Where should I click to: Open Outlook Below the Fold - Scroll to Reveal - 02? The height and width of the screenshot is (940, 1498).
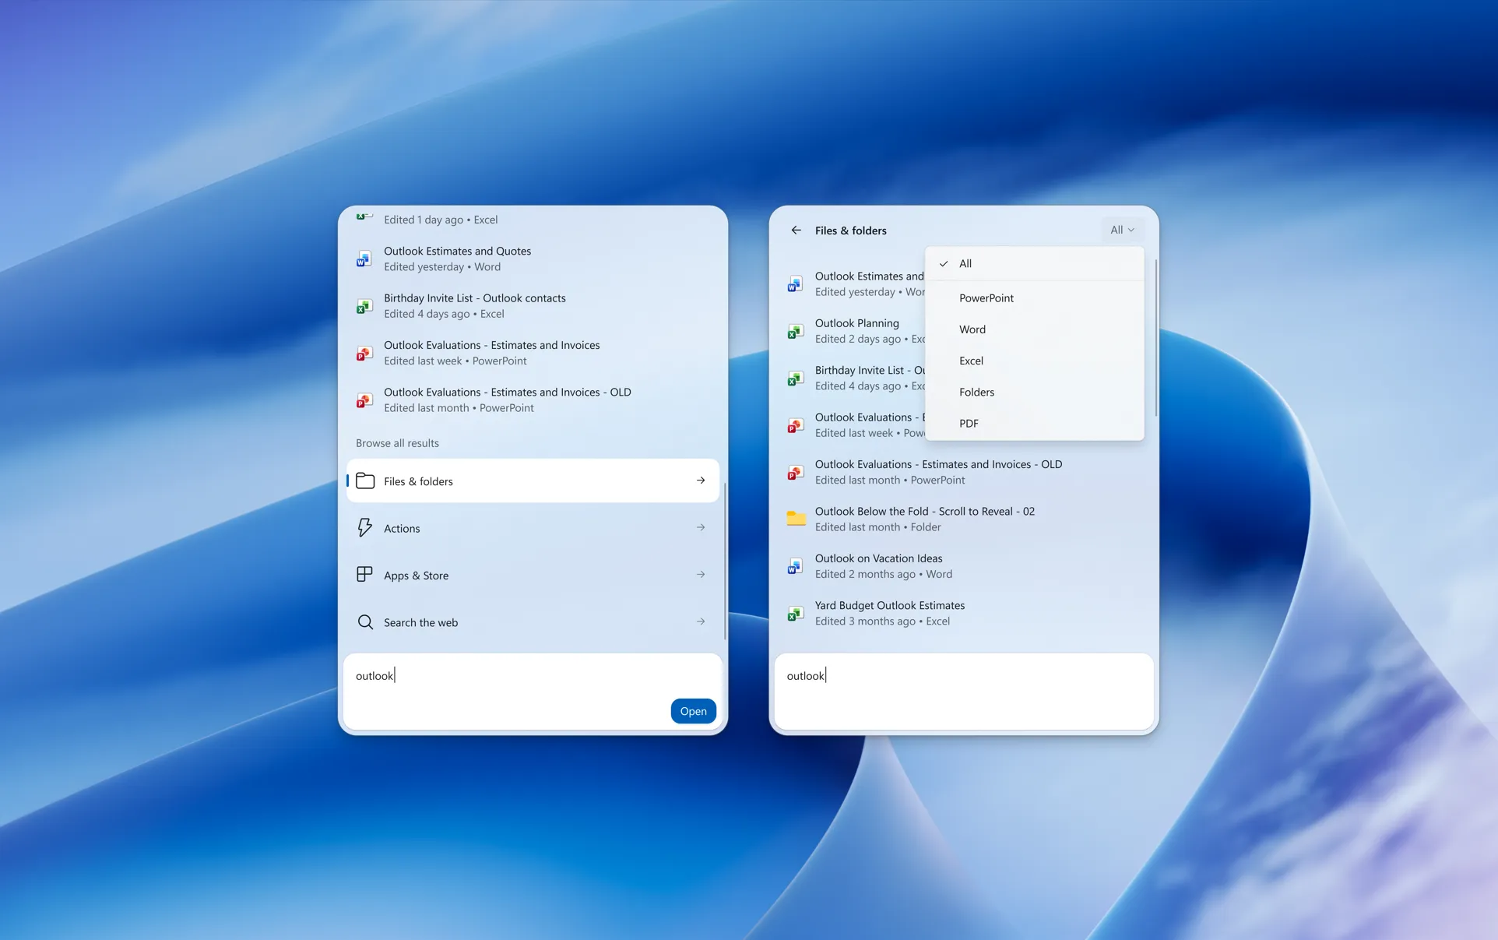964,519
